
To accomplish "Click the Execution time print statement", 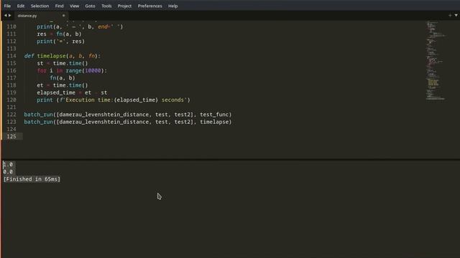I will (114, 100).
